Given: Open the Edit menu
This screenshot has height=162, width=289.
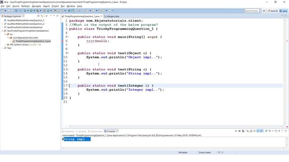Looking at the screenshot, I should pos(8,6).
